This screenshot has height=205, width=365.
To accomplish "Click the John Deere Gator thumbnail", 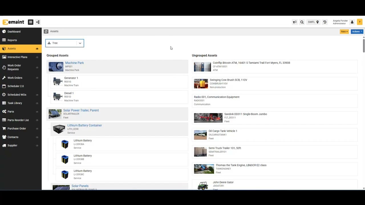I will click(202, 186).
